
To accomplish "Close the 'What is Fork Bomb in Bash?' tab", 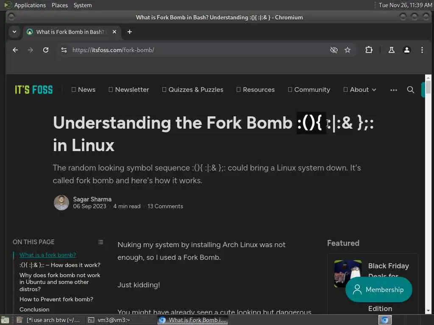I will pos(114,32).
